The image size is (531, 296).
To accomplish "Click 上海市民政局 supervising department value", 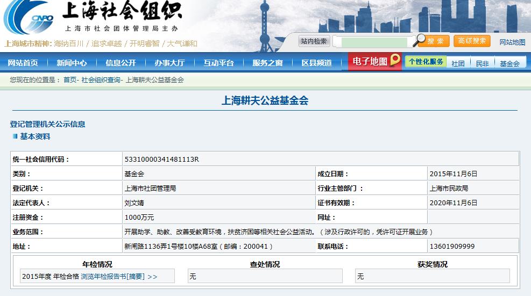I will (x=449, y=189).
